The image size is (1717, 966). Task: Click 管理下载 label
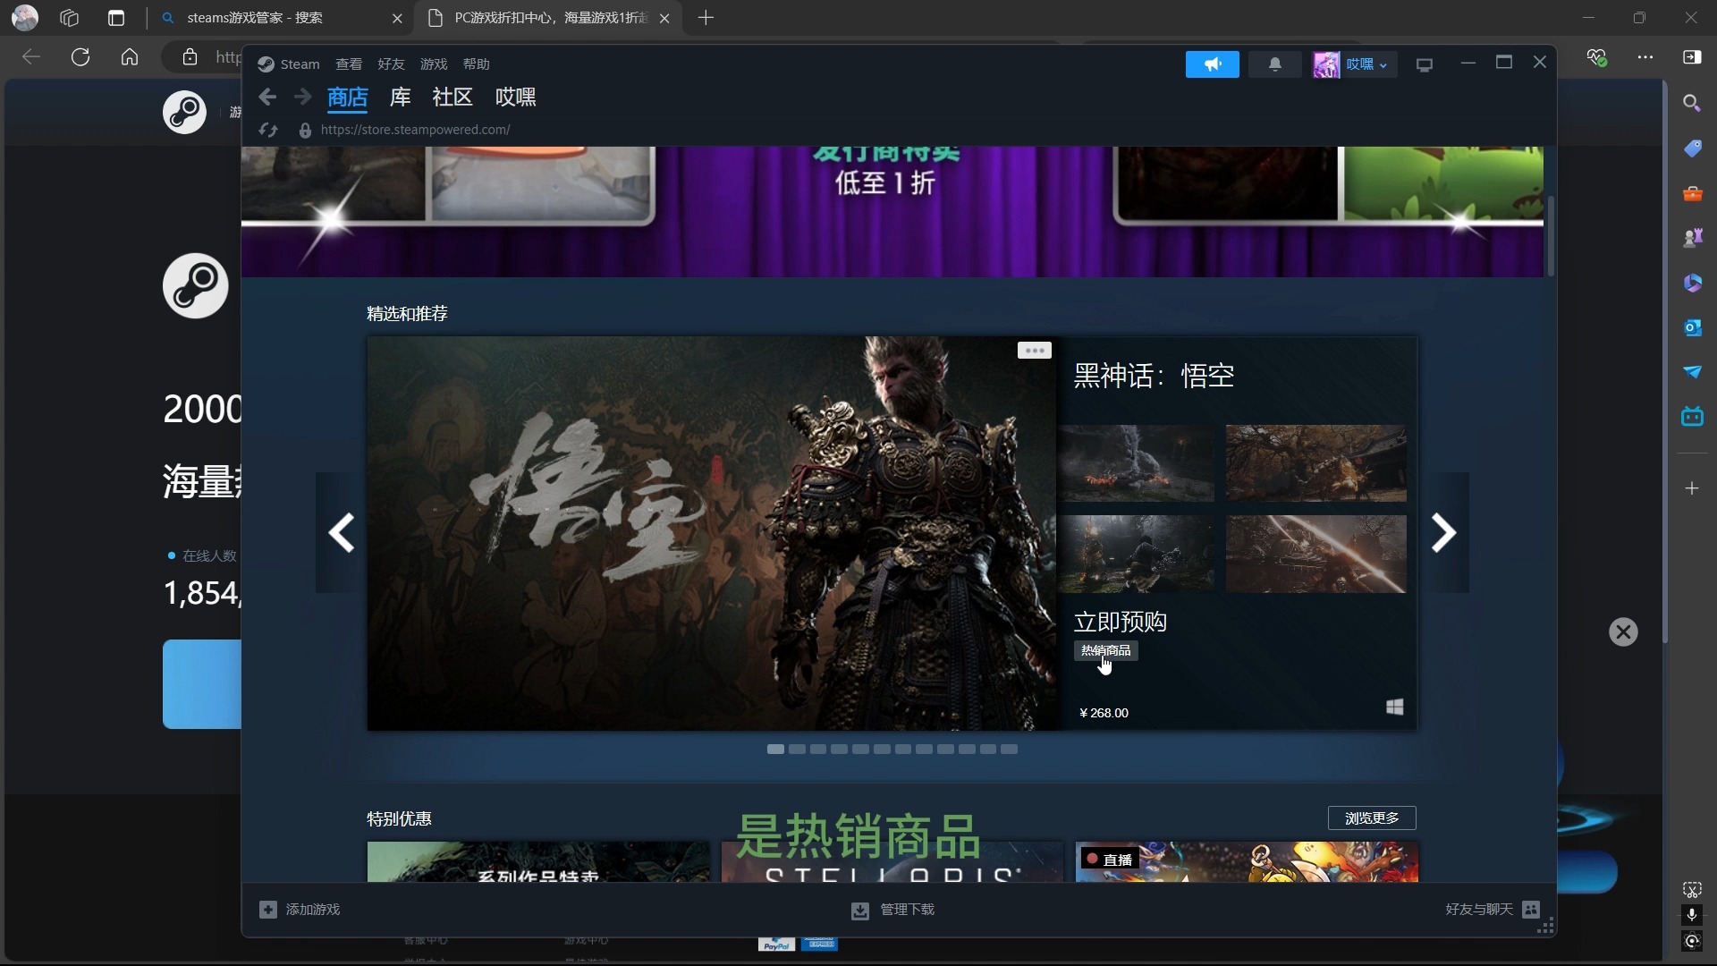908,910
